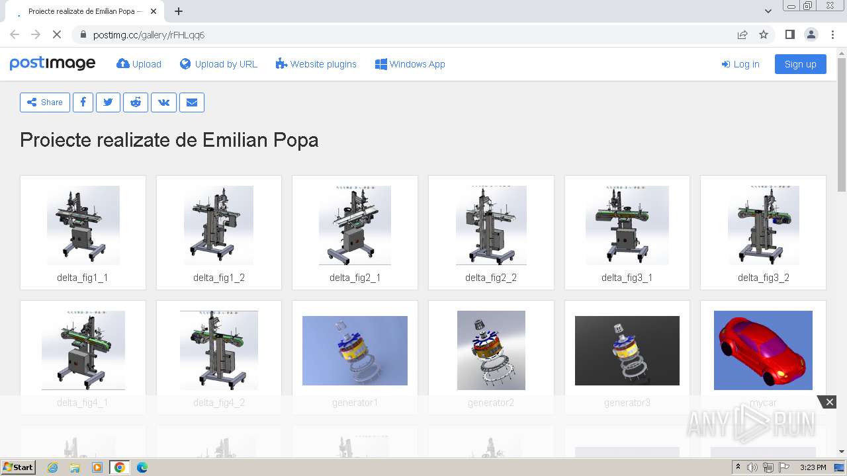Stop loading the page

57,34
